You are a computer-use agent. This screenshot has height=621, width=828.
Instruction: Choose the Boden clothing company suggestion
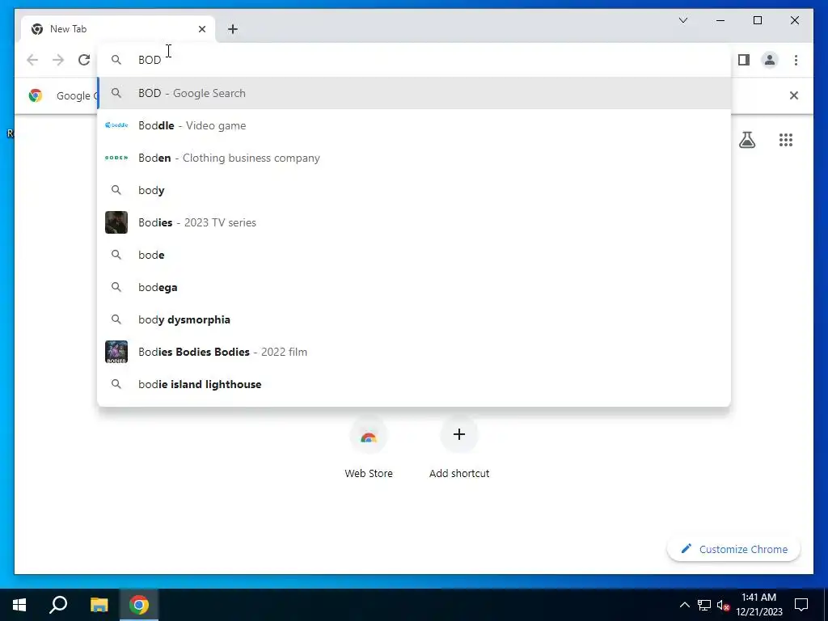pos(415,158)
